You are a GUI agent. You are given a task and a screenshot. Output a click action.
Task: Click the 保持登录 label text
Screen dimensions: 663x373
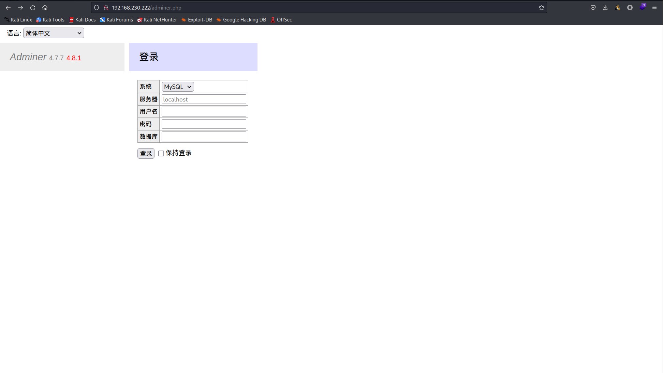(179, 153)
